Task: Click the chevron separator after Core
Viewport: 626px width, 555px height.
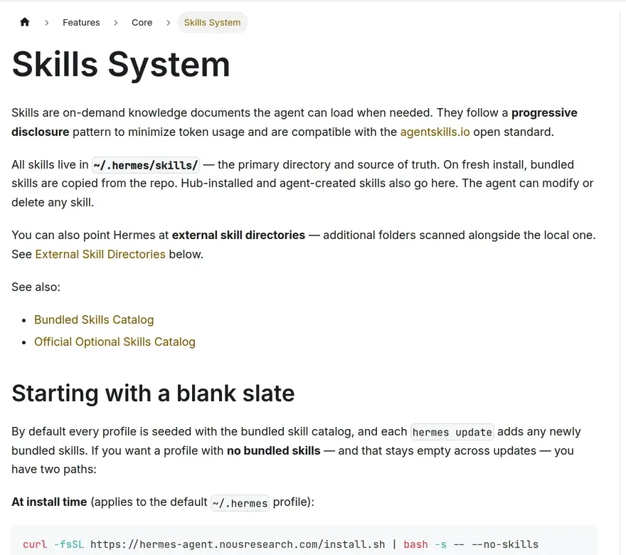Action: click(169, 23)
